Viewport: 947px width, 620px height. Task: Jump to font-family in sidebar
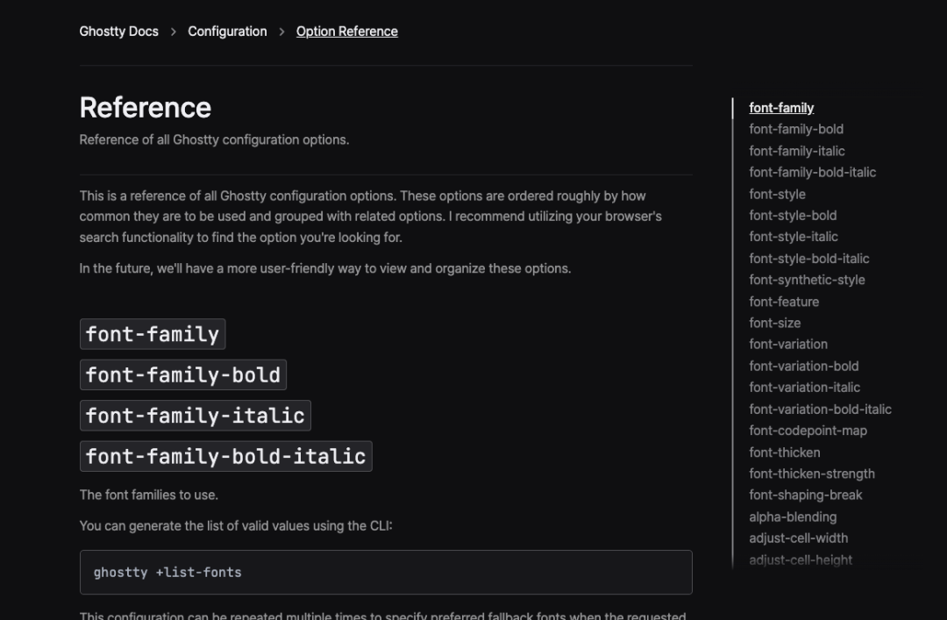tap(781, 108)
